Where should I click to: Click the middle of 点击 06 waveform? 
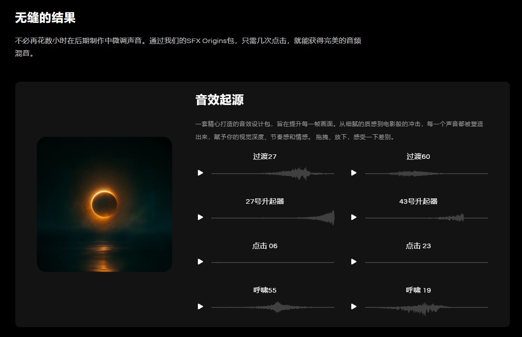pos(273,262)
